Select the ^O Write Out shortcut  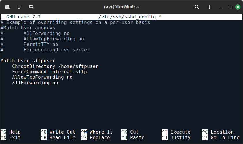[x=58, y=132]
